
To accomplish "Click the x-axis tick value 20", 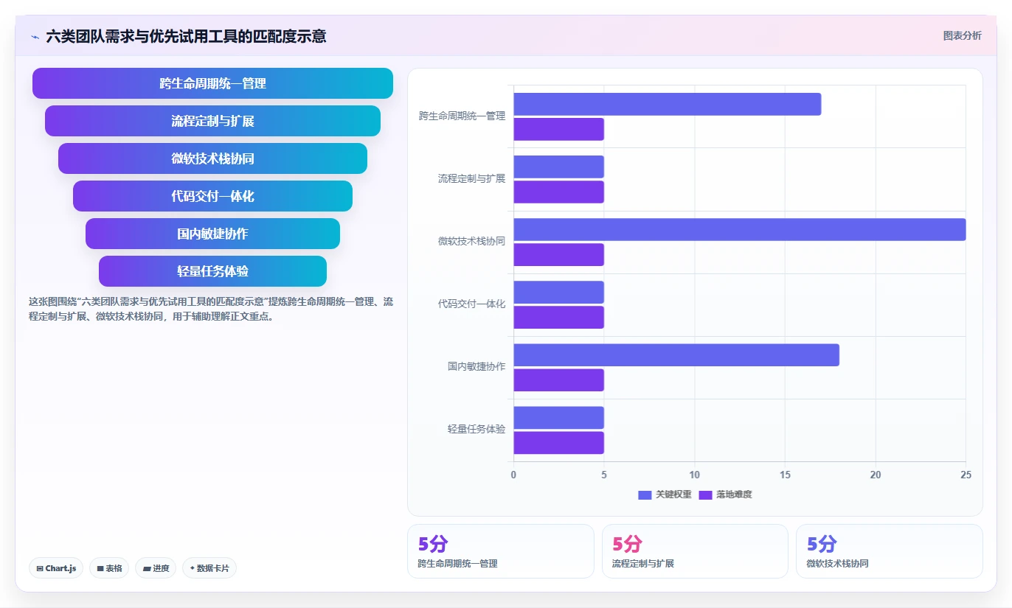I will pos(876,475).
